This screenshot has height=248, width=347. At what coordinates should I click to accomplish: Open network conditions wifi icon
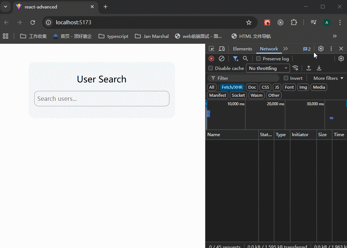[295, 68]
